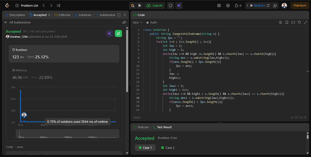Switch to the Submission tab
This screenshot has width=311, height=157.
105,15
